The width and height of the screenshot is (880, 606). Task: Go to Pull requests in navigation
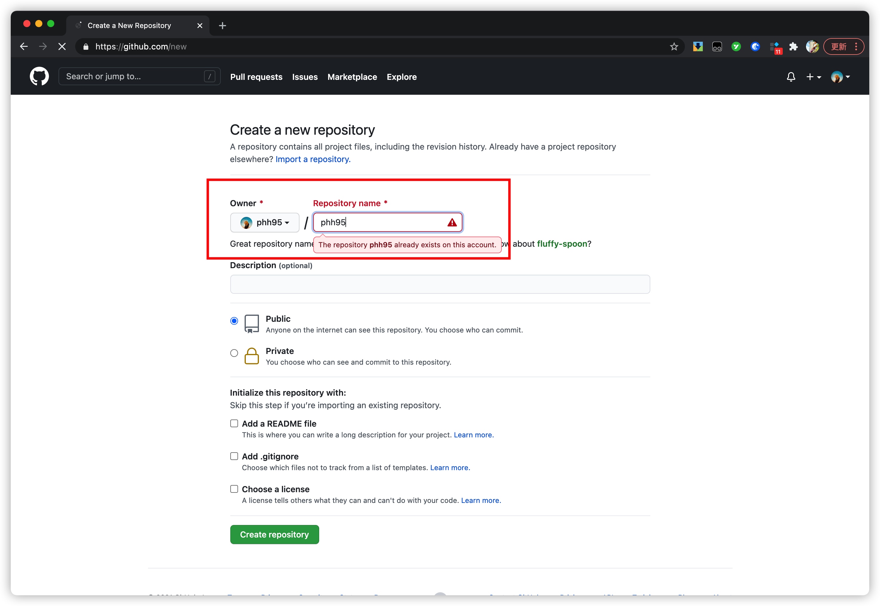pyautogui.click(x=256, y=77)
